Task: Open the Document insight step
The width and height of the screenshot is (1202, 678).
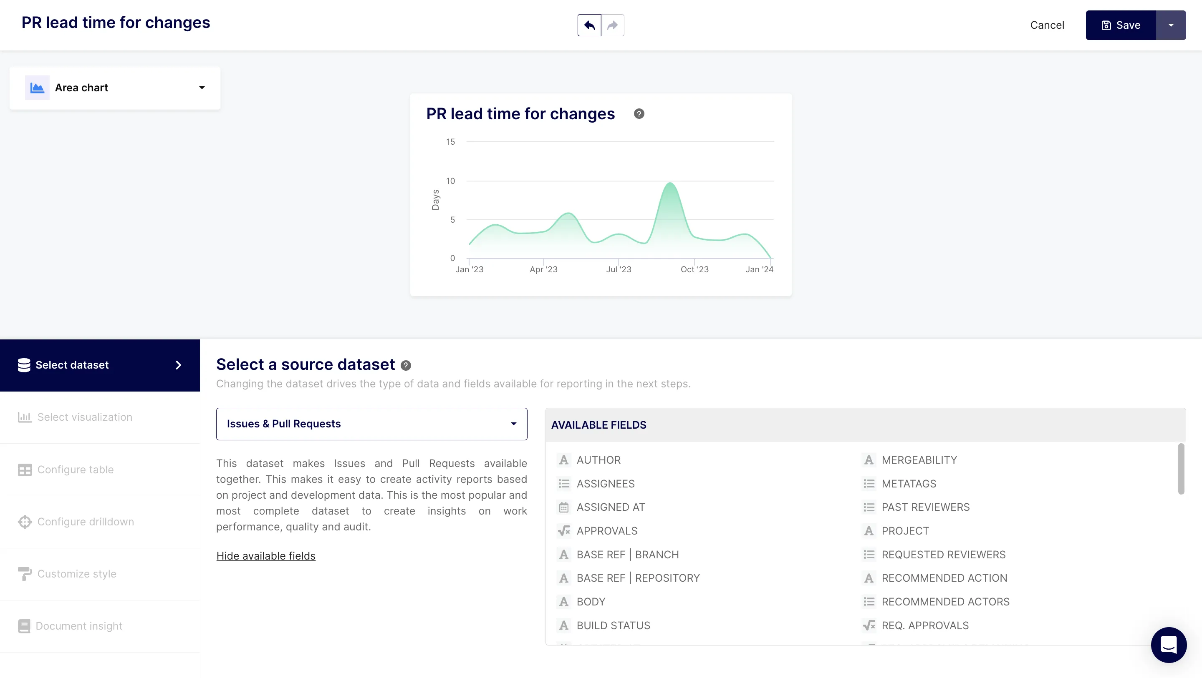Action: 79,626
